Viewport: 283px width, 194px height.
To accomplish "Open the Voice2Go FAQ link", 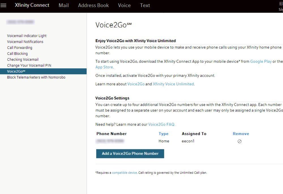I will point(161,124).
